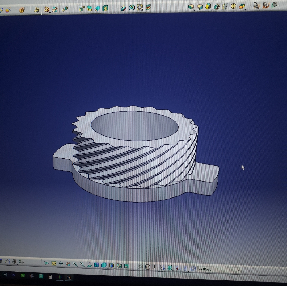Click the Union Trim icon
Image resolution: width=287 pixels, height=286 pixels.
pos(55,9)
